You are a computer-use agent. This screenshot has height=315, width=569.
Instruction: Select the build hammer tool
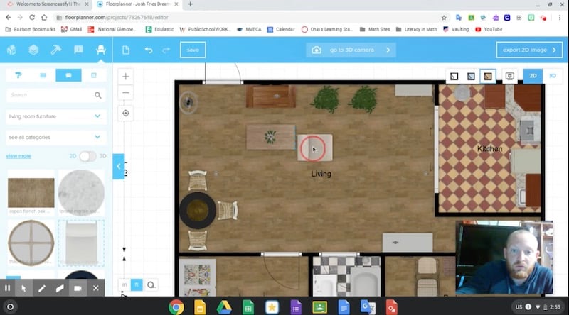tap(55, 50)
